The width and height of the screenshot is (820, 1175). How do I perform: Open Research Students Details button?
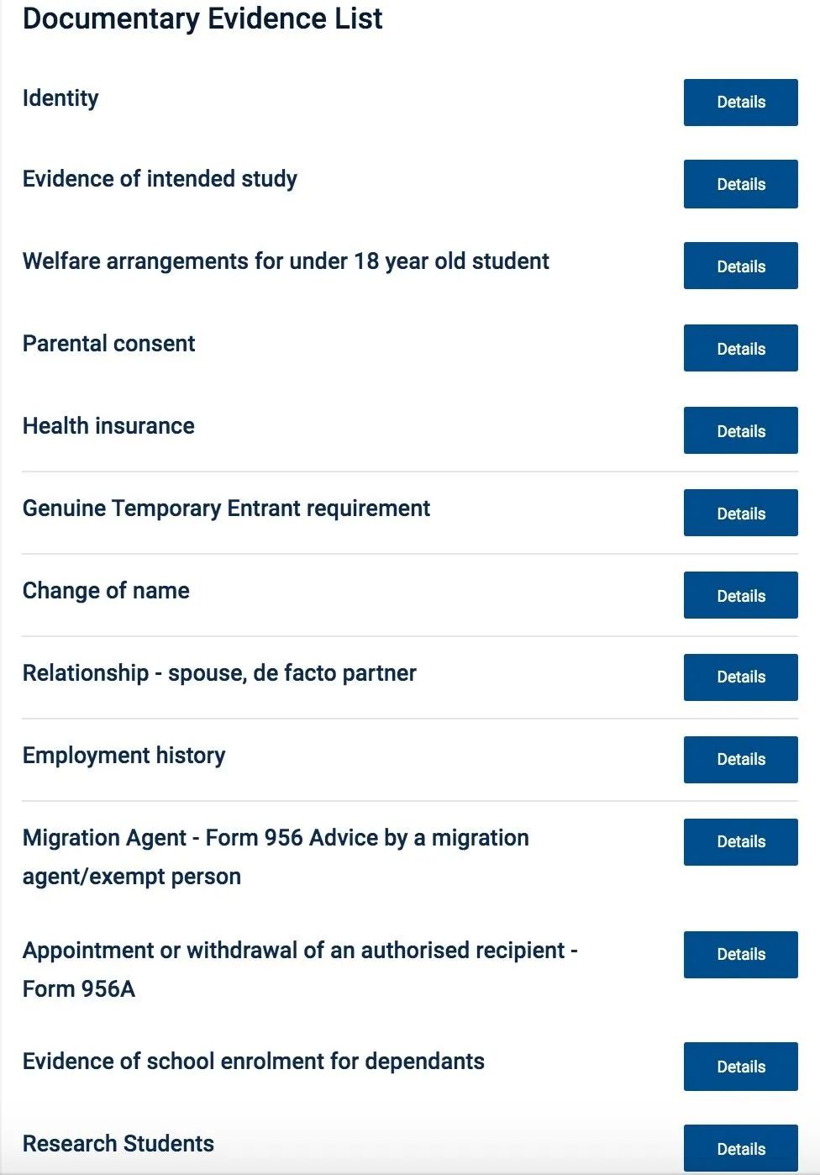click(x=740, y=1148)
